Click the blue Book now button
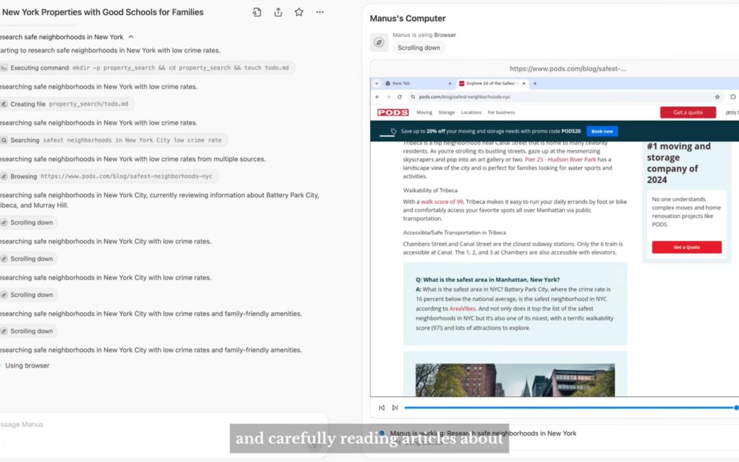 [x=602, y=131]
